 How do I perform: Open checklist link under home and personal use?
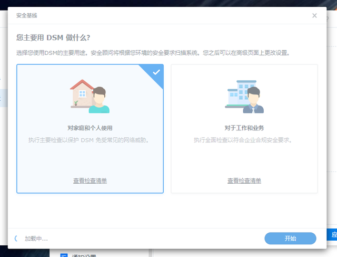[x=90, y=180]
